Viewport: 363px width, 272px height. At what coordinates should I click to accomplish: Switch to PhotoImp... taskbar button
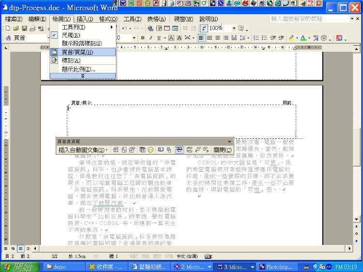278,267
